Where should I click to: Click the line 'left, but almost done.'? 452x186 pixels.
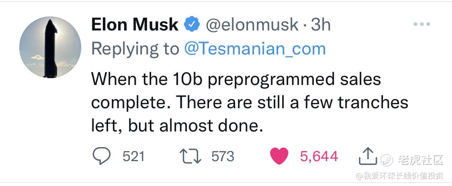pos(177,126)
